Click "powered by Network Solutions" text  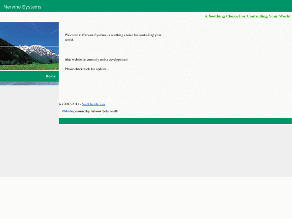click(x=95, y=111)
